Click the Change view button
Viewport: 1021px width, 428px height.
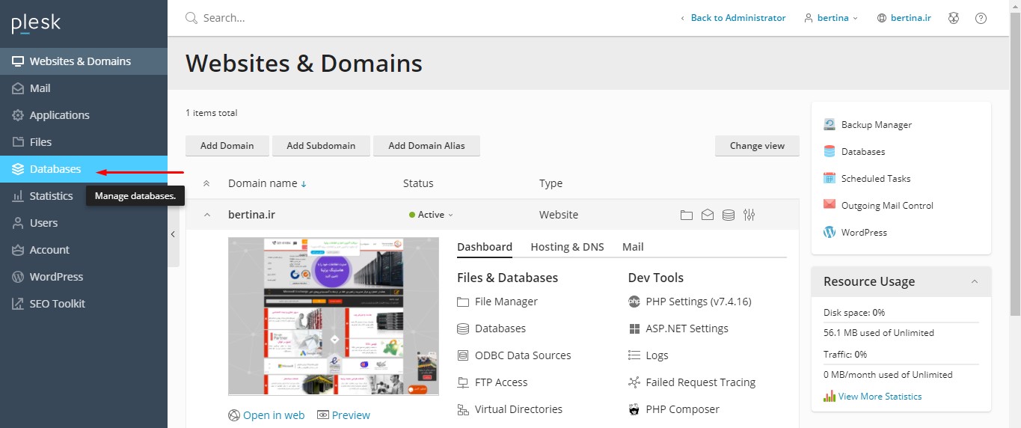click(757, 146)
